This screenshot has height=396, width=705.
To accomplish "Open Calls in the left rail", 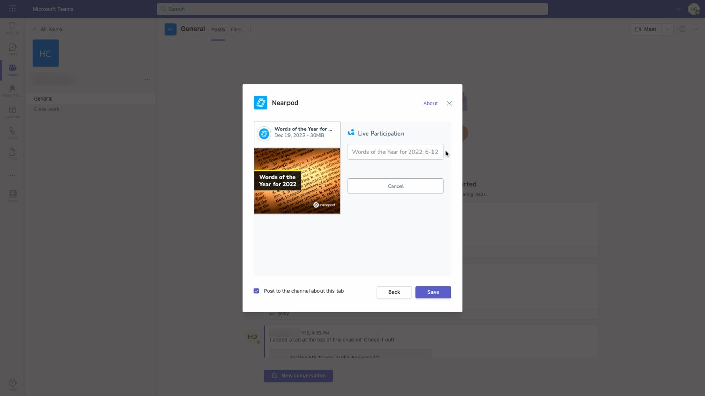I will 12,133.
